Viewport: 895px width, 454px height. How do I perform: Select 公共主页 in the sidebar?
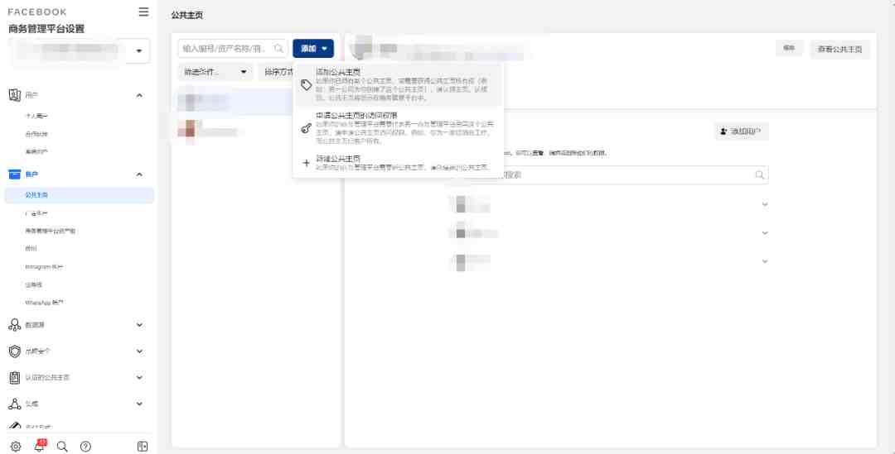click(x=80, y=195)
